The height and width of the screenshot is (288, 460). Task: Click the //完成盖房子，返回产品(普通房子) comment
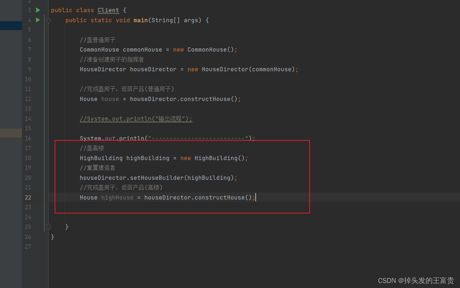point(127,89)
